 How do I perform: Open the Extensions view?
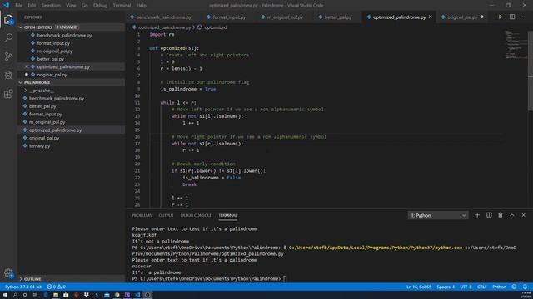8,94
